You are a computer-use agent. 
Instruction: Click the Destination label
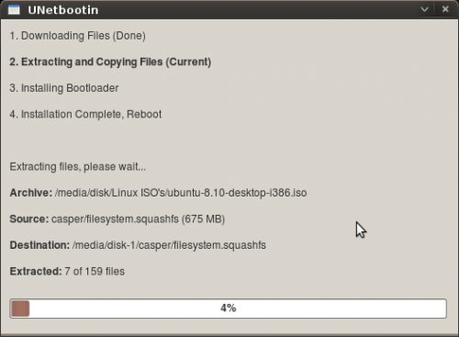39,245
